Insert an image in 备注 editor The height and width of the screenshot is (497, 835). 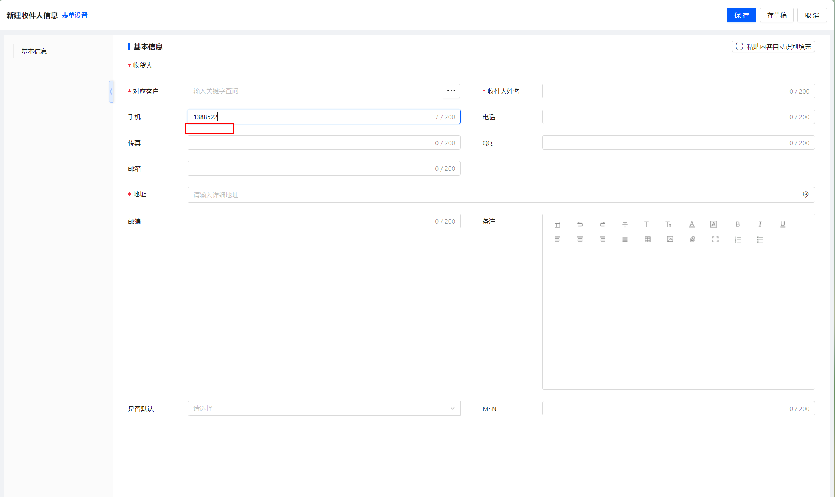pos(670,239)
